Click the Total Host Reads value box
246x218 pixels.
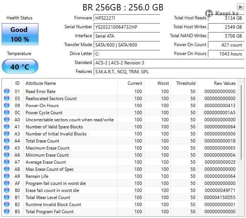pyautogui.click(x=225, y=18)
